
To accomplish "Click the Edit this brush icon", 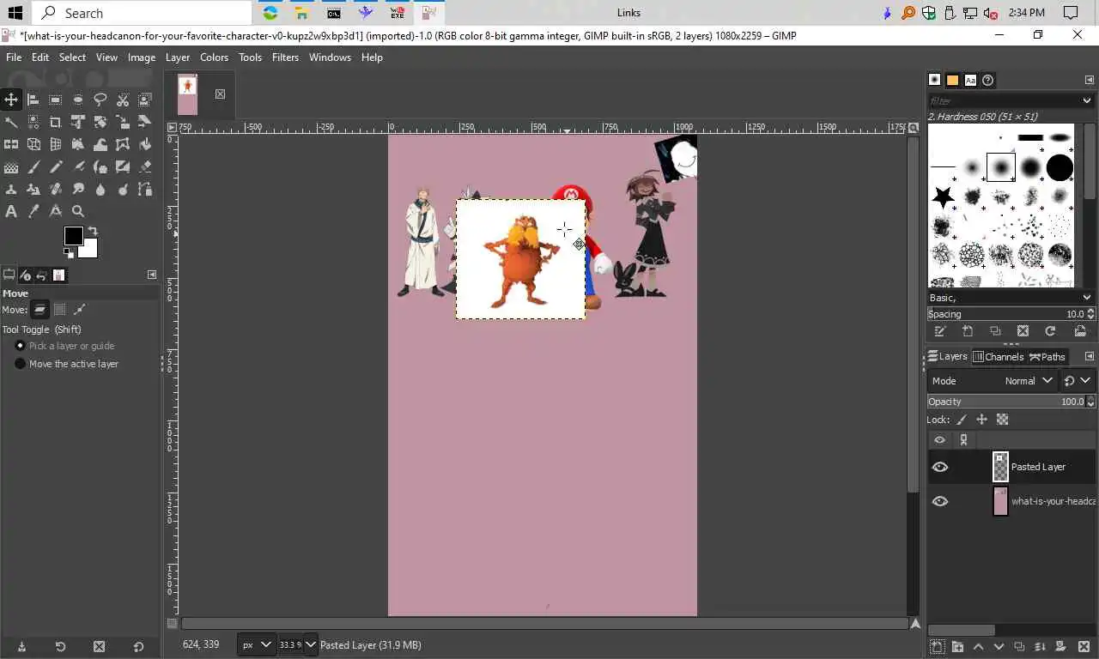I will pos(940,331).
